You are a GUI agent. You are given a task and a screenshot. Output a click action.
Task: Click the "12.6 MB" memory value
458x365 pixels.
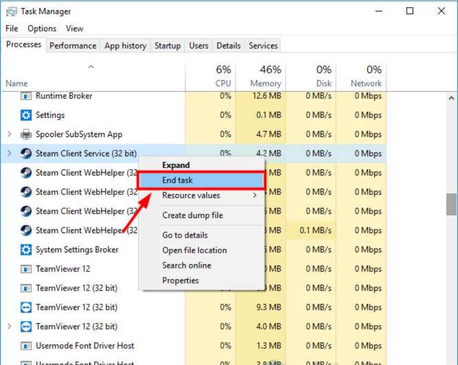pos(267,96)
